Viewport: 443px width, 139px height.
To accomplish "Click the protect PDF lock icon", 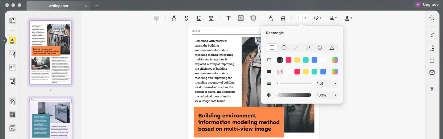I will 432,48.
